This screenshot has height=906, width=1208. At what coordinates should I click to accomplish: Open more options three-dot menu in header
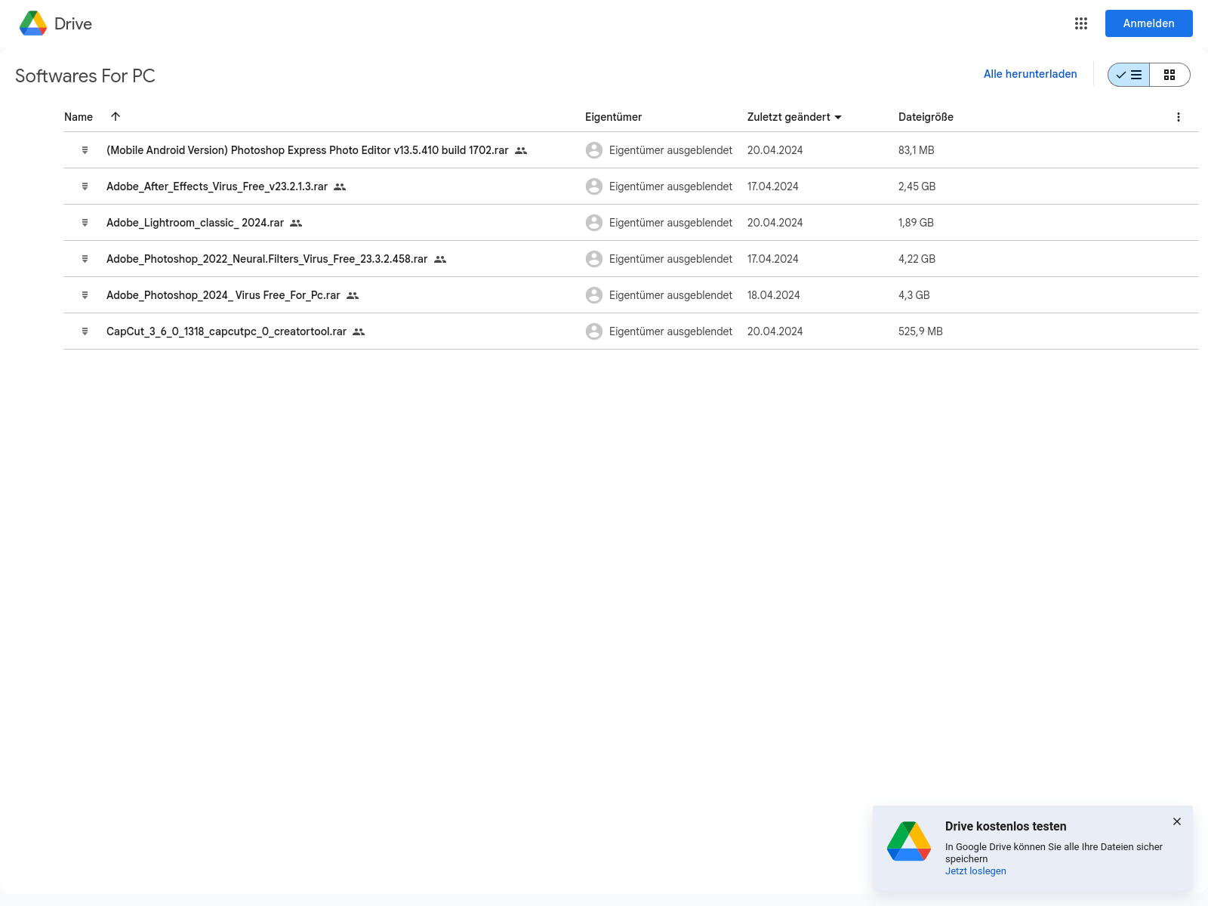[x=1179, y=117]
